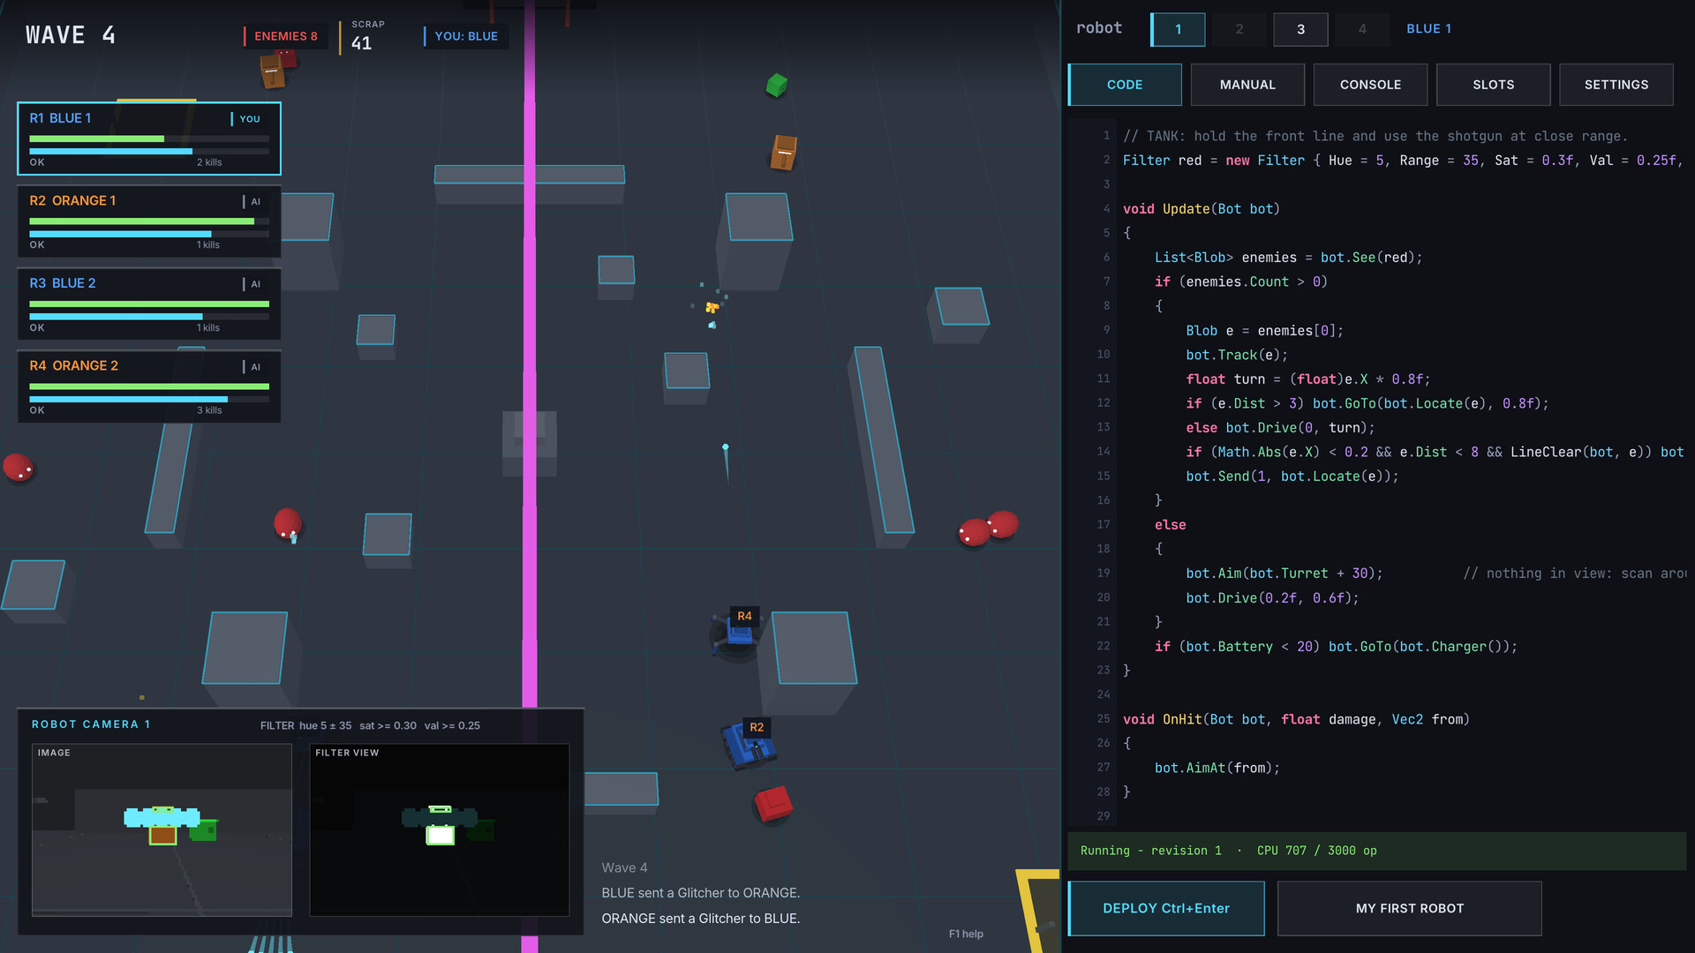Click the robot camera FILTER VIEW

tap(440, 829)
